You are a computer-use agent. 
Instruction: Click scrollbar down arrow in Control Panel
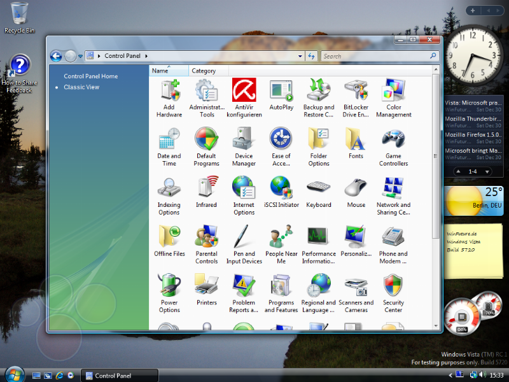(x=436, y=325)
